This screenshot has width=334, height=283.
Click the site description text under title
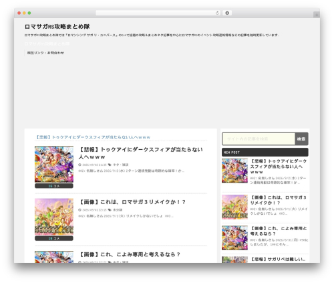click(x=152, y=35)
